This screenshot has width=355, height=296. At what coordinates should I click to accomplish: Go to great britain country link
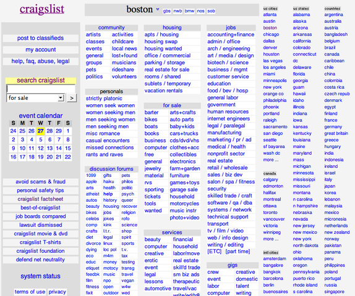336,133
